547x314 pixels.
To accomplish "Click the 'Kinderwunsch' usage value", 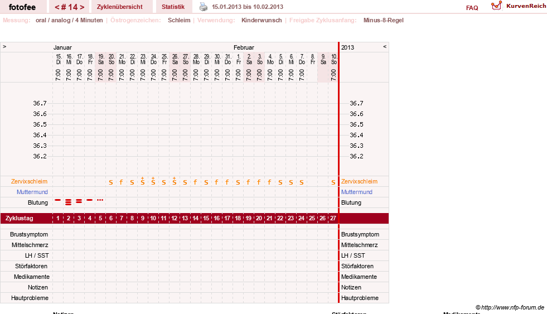I will pyautogui.click(x=262, y=20).
